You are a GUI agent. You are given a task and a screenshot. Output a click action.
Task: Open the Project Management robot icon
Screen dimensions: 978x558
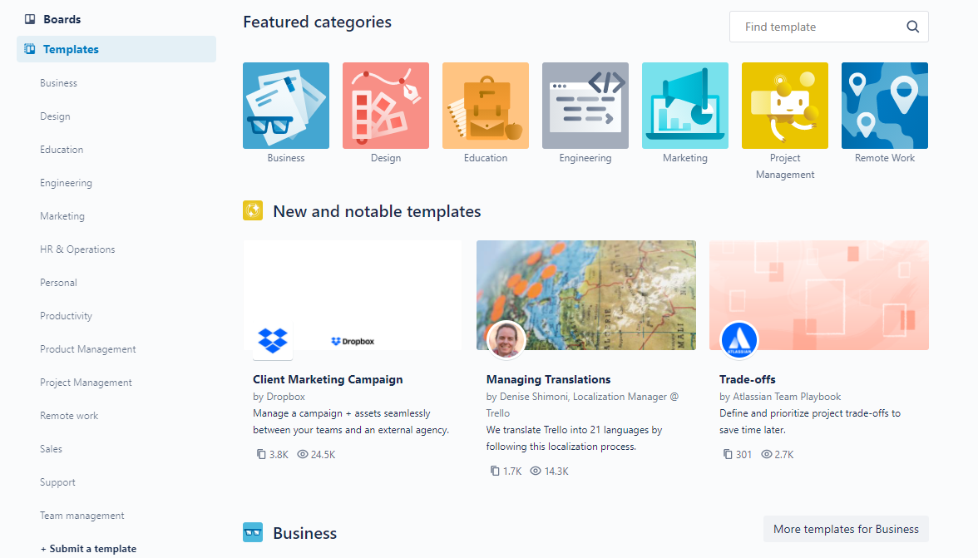click(785, 106)
